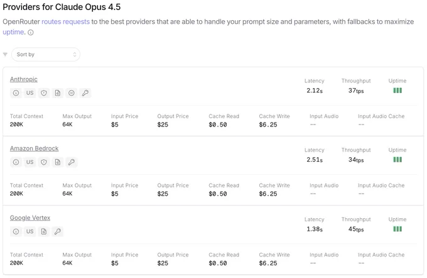Click the key icon under Amazon Bedrock
Viewport: 427px width, 278px height.
pyautogui.click(x=72, y=162)
